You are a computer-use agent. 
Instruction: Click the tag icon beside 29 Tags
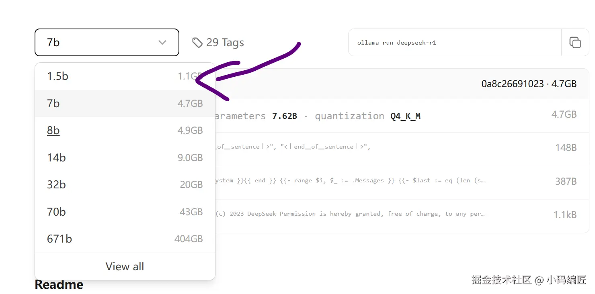click(x=197, y=43)
